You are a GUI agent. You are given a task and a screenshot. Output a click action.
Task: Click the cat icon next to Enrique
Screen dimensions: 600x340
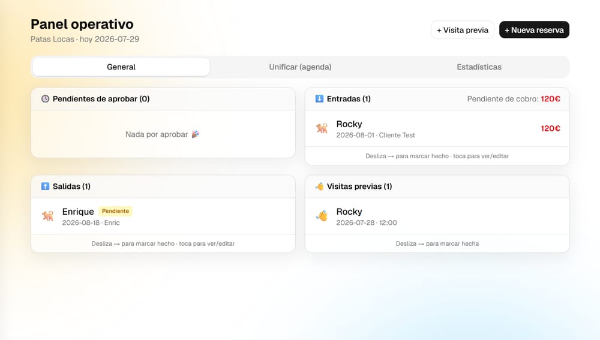(x=48, y=216)
